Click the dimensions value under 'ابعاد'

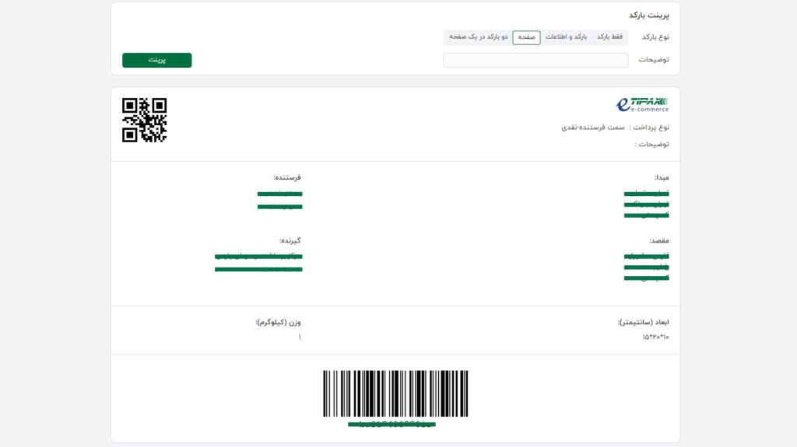(655, 337)
